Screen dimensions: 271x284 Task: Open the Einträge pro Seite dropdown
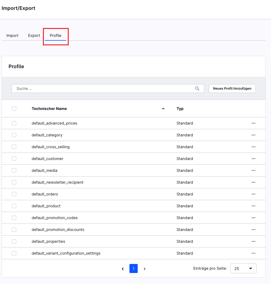click(x=243, y=269)
